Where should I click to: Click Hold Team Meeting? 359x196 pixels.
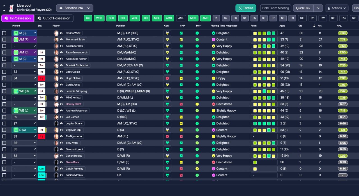point(276,8)
